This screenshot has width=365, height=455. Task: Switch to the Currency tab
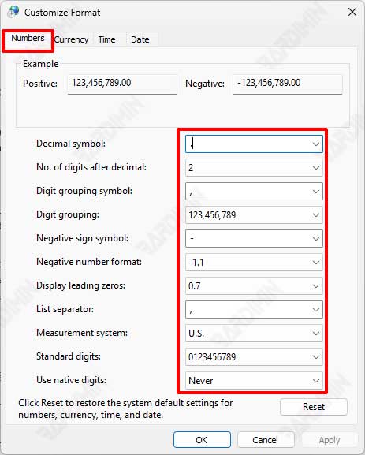point(72,39)
